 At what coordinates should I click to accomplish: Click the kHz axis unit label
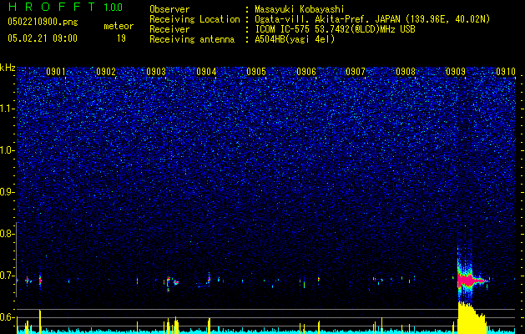[x=8, y=68]
